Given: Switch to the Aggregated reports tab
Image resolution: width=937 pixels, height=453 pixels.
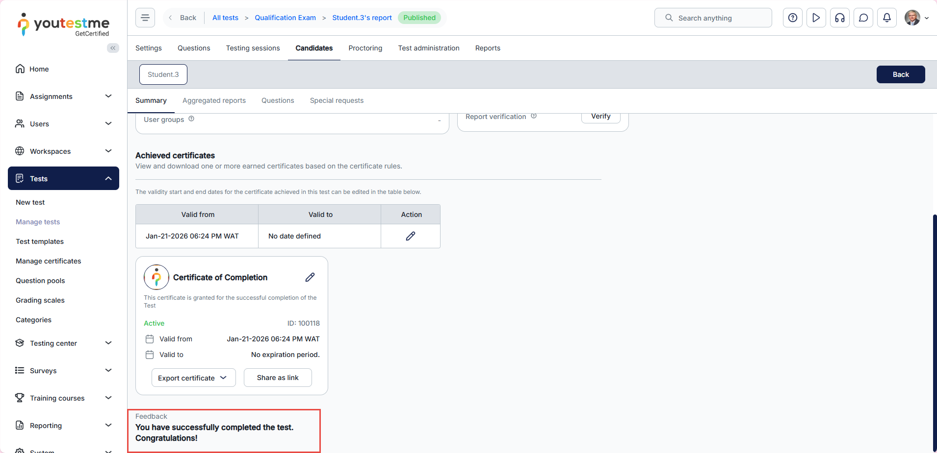Looking at the screenshot, I should coord(214,100).
